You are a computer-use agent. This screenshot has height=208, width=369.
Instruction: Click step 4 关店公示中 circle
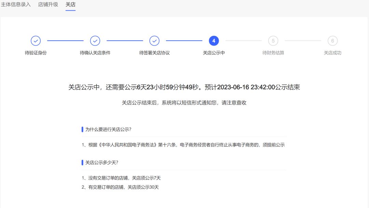(x=214, y=40)
